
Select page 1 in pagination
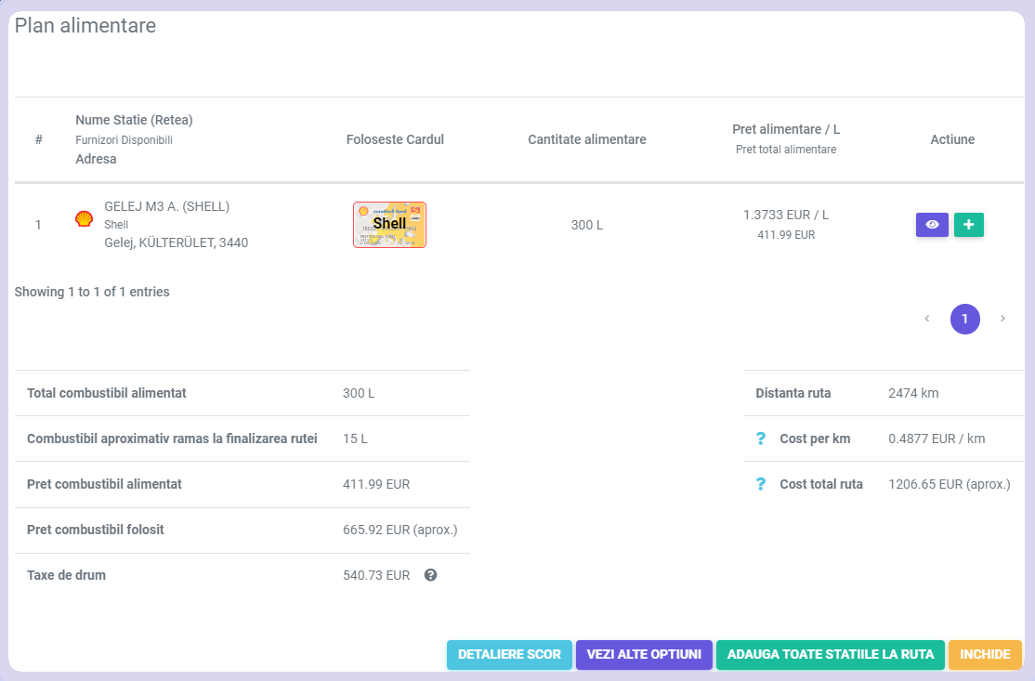tap(964, 319)
